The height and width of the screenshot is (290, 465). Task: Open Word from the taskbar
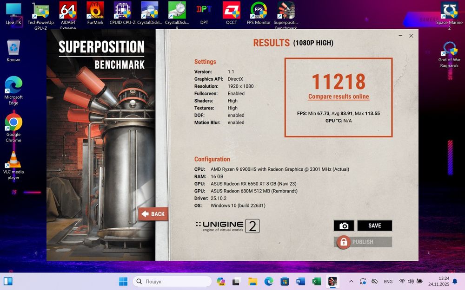pyautogui.click(x=300, y=282)
